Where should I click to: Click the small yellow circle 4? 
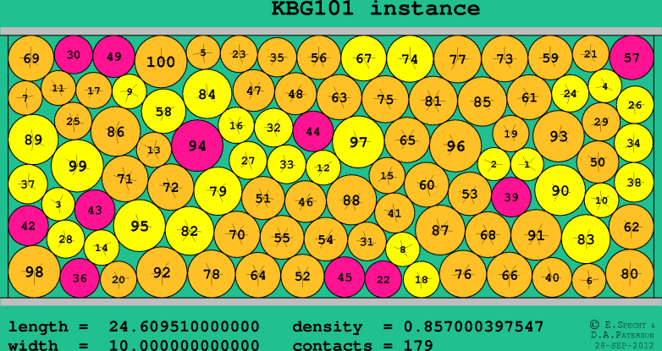pos(605,86)
